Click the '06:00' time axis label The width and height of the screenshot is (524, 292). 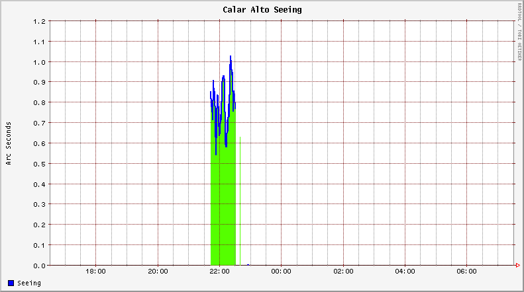tap(466, 272)
